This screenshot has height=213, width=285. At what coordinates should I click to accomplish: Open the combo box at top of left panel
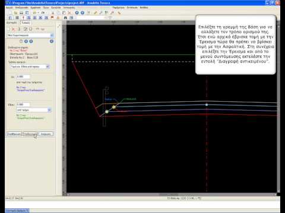[30, 35]
